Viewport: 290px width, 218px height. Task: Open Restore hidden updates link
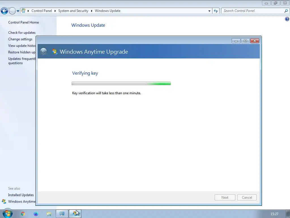click(x=22, y=52)
